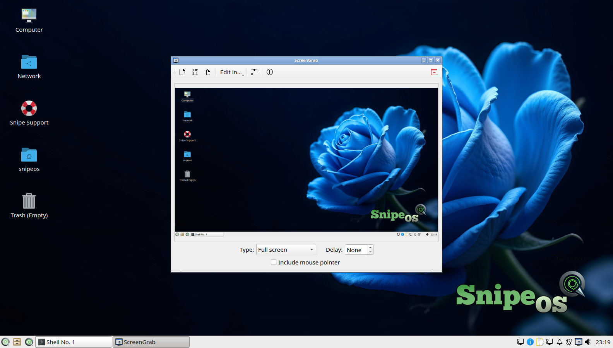Viewport: 613px width, 348px height.
Task: Maximize the ScreenGrab window
Action: point(431,60)
